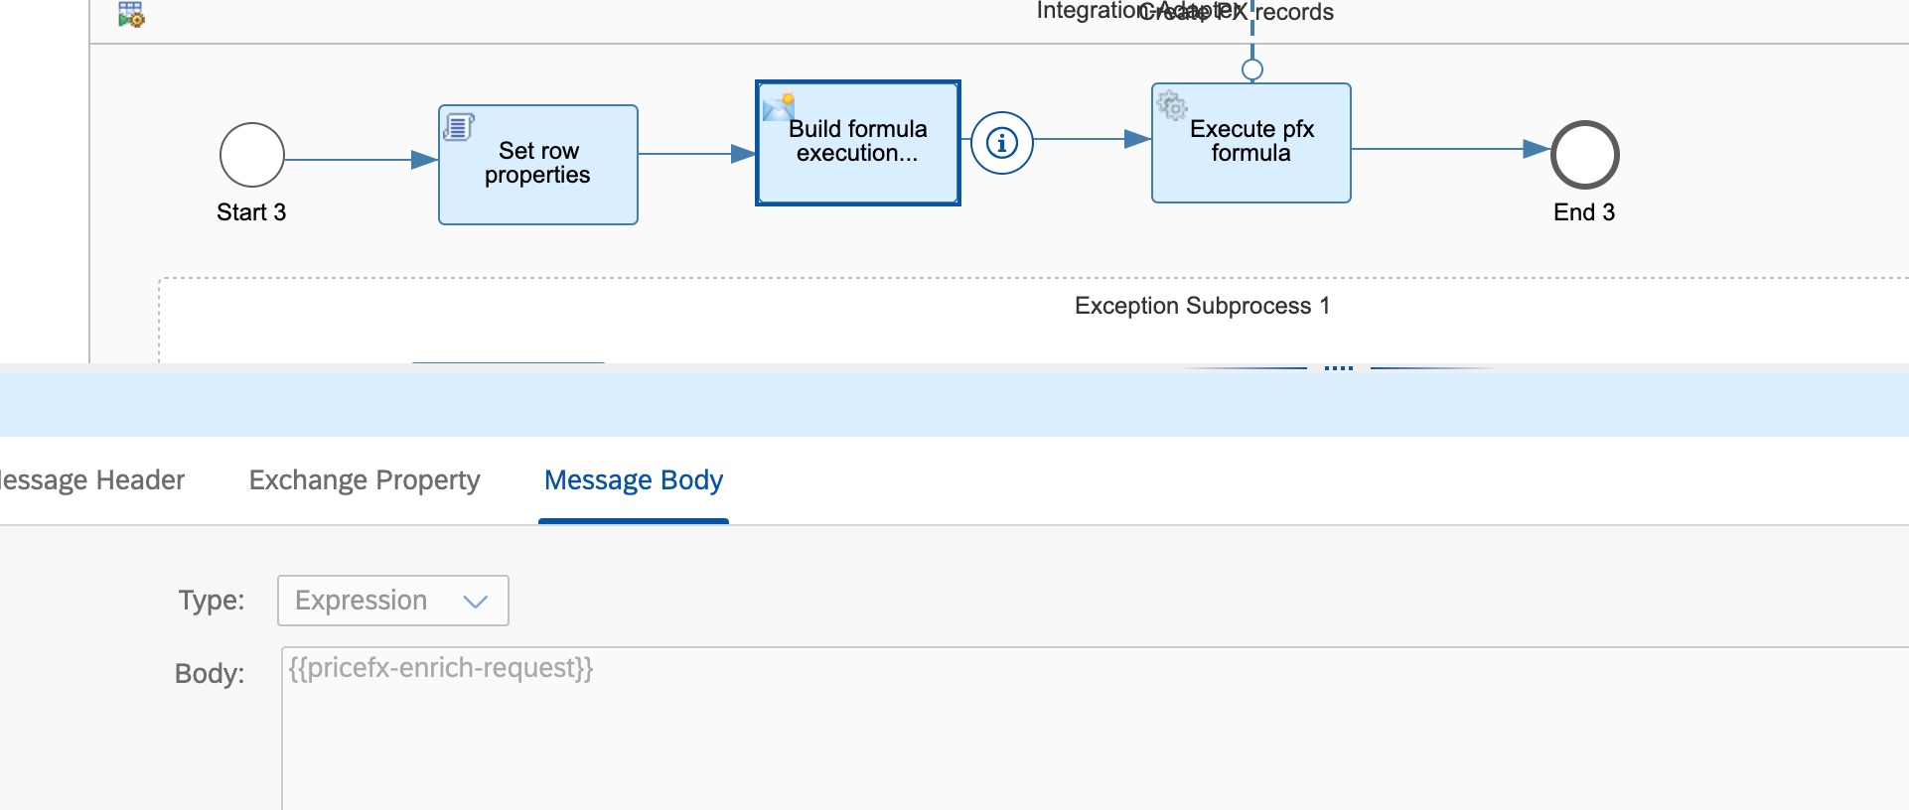Select the End 3 event circle
The width and height of the screenshot is (1909, 810).
pyautogui.click(x=1584, y=155)
